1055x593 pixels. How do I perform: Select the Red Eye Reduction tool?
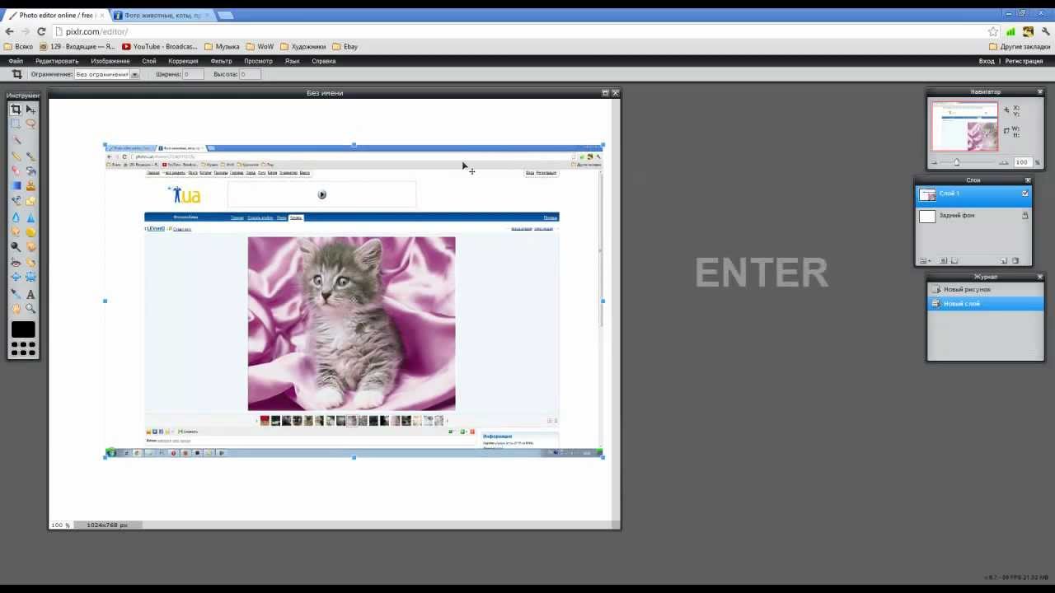(16, 261)
